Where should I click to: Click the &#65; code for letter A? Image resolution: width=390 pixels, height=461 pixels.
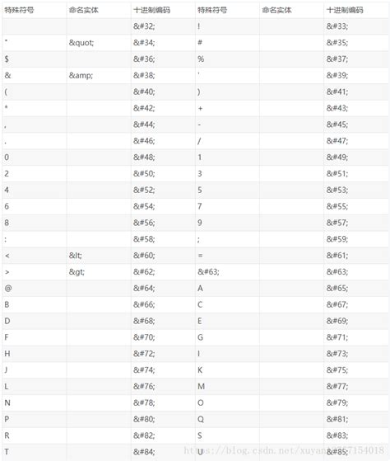[337, 289]
